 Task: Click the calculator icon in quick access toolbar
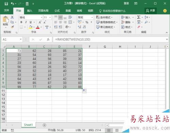point(27,4)
